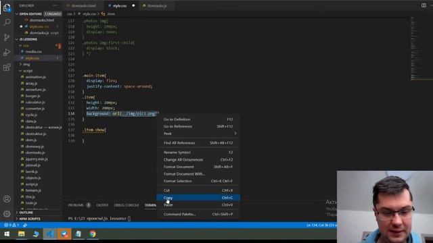Choose Format Selection in the context menu

click(x=198, y=182)
